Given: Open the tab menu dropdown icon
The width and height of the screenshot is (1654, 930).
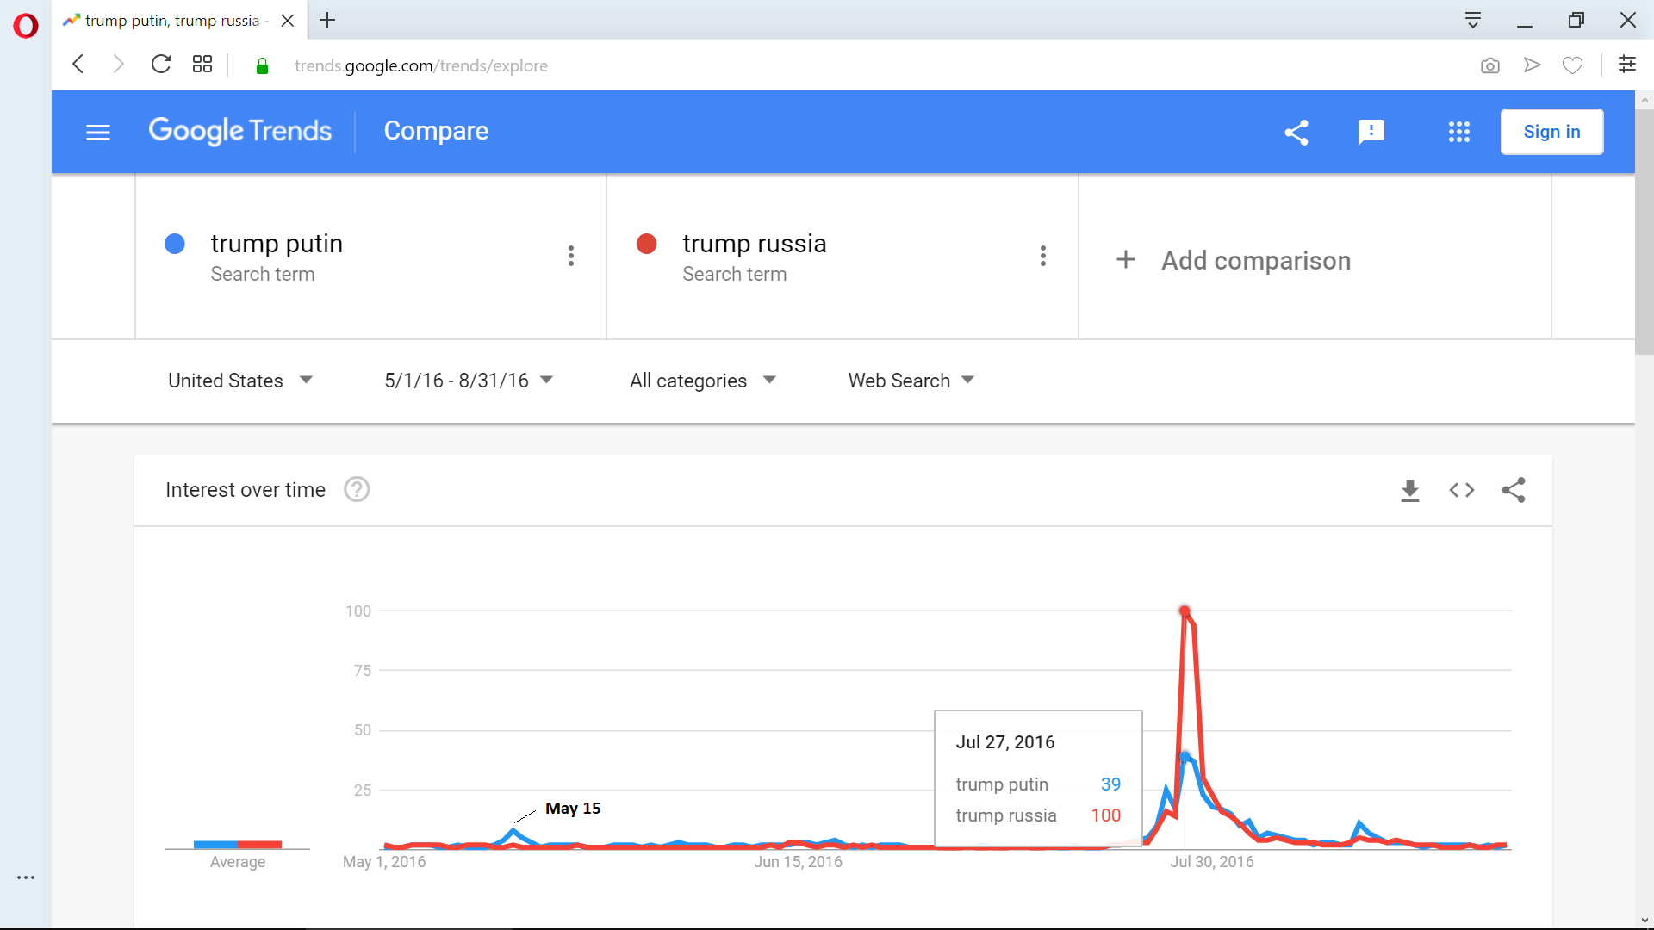Looking at the screenshot, I should click(1473, 21).
